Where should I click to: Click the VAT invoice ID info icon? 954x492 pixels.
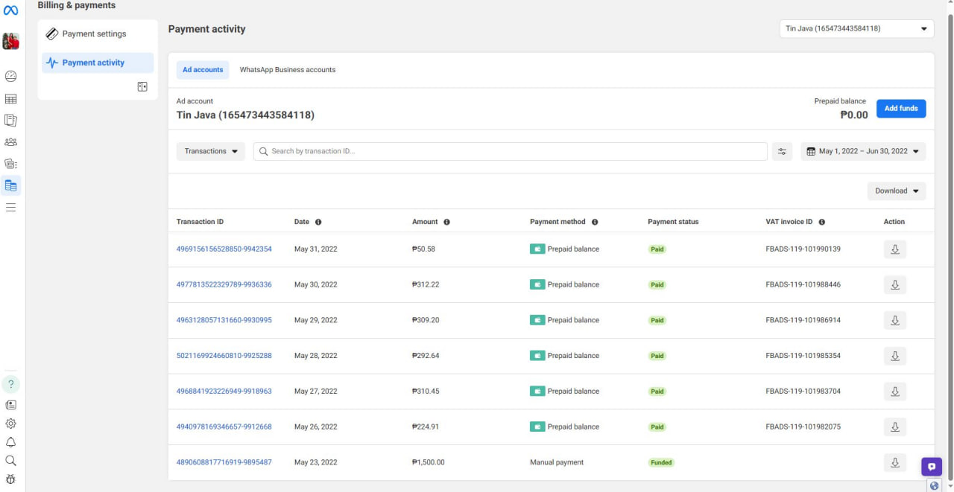pos(821,222)
